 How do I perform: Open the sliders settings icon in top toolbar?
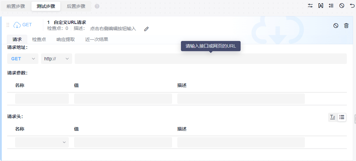pos(310,6)
